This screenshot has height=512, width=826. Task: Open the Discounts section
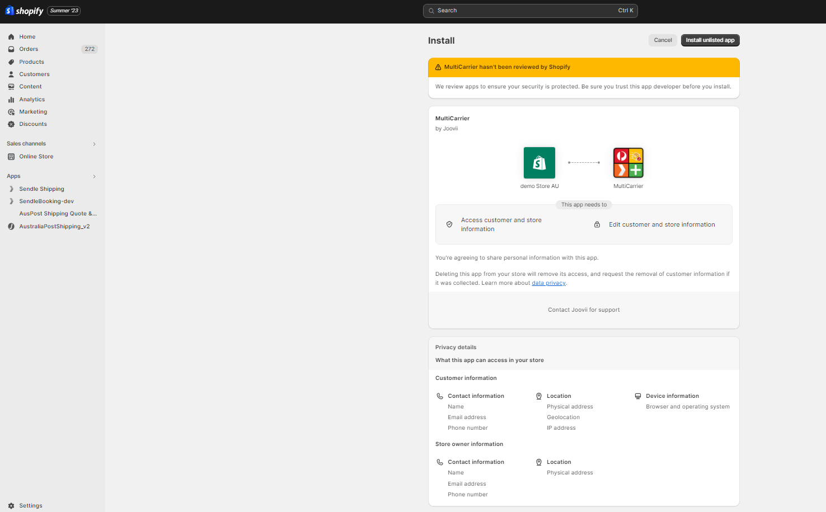click(32, 124)
